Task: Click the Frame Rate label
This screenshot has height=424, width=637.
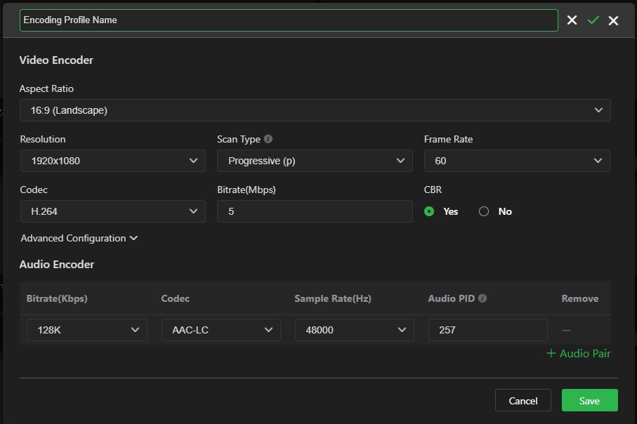Action: tap(449, 139)
